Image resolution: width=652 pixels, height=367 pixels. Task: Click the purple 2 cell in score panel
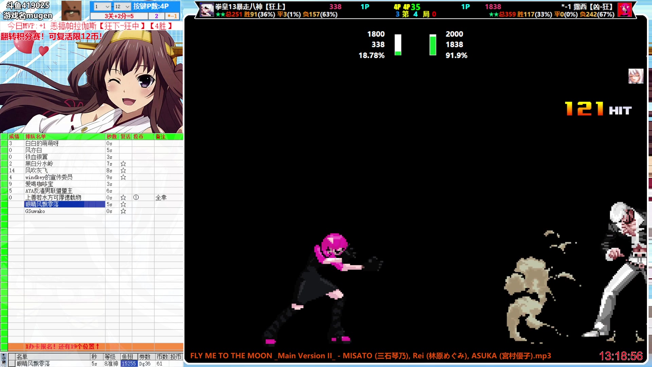click(157, 16)
